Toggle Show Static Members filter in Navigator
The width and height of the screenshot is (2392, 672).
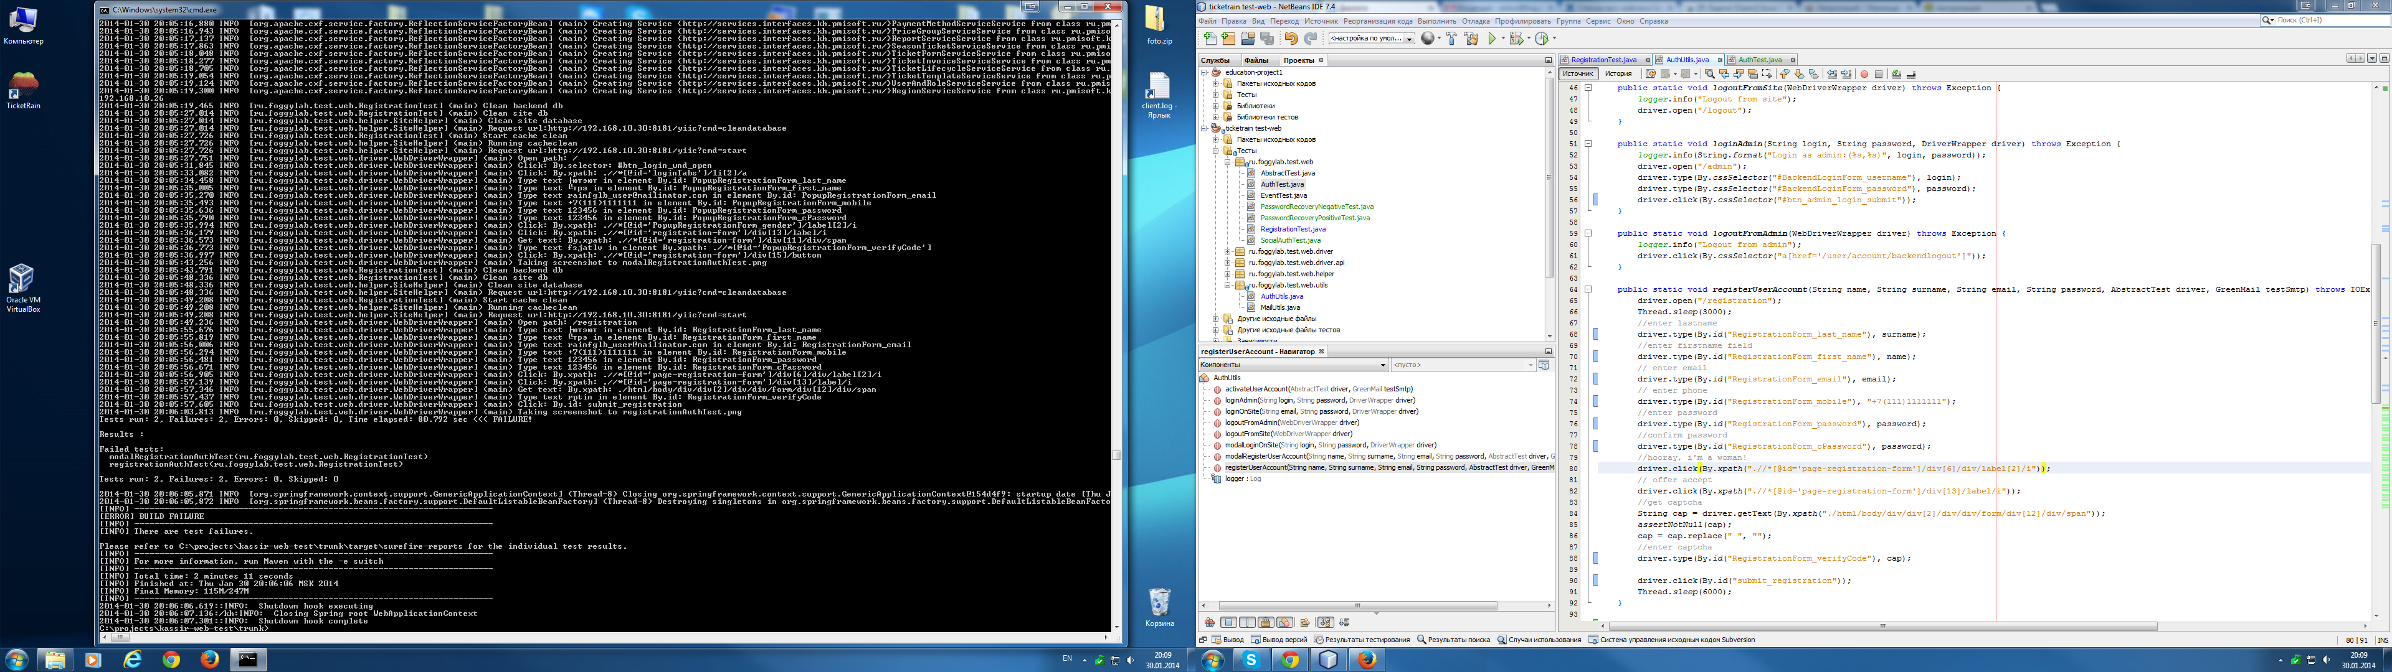[1248, 623]
